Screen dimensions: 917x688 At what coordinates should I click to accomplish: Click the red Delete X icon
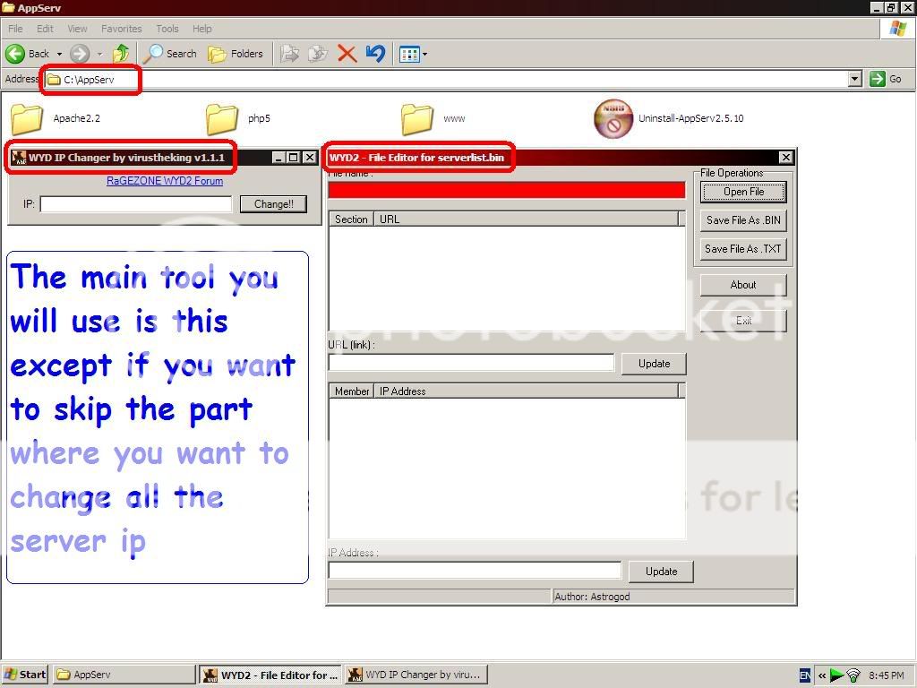click(347, 54)
